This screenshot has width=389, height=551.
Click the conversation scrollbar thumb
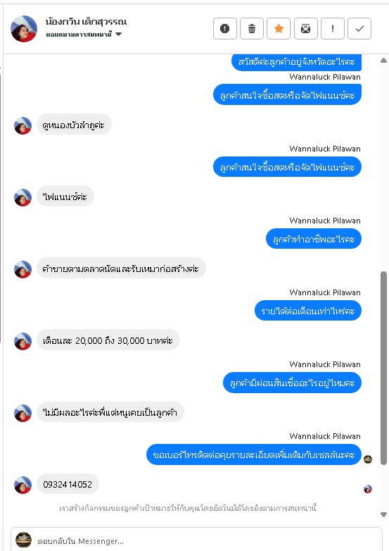click(x=384, y=368)
